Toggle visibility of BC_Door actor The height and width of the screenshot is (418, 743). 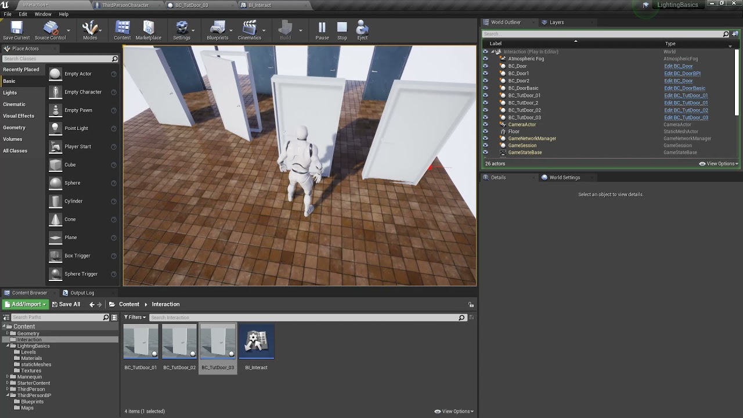[485, 66]
